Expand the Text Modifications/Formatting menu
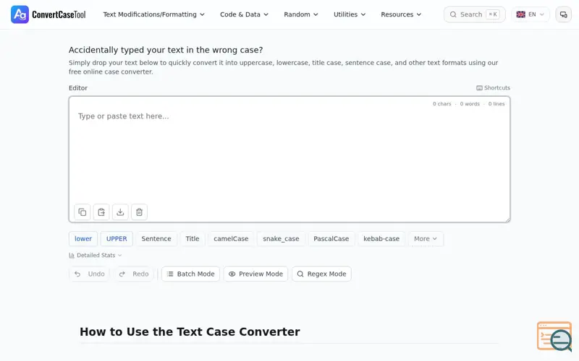 (153, 14)
